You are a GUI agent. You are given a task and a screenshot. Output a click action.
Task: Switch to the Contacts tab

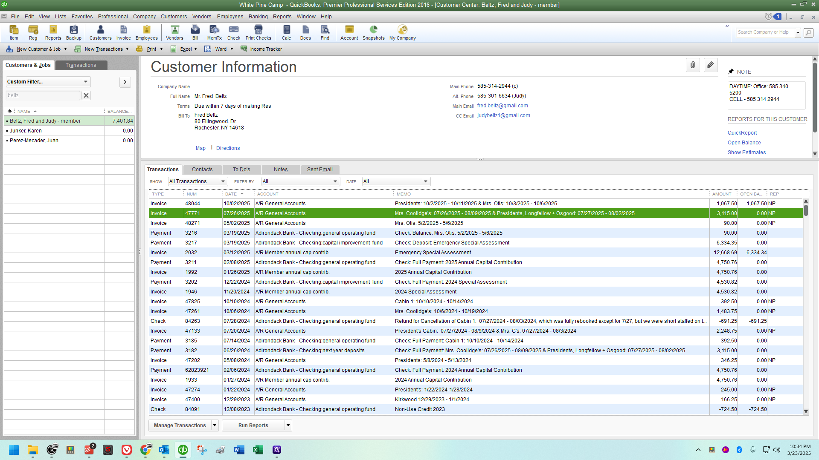click(x=202, y=170)
